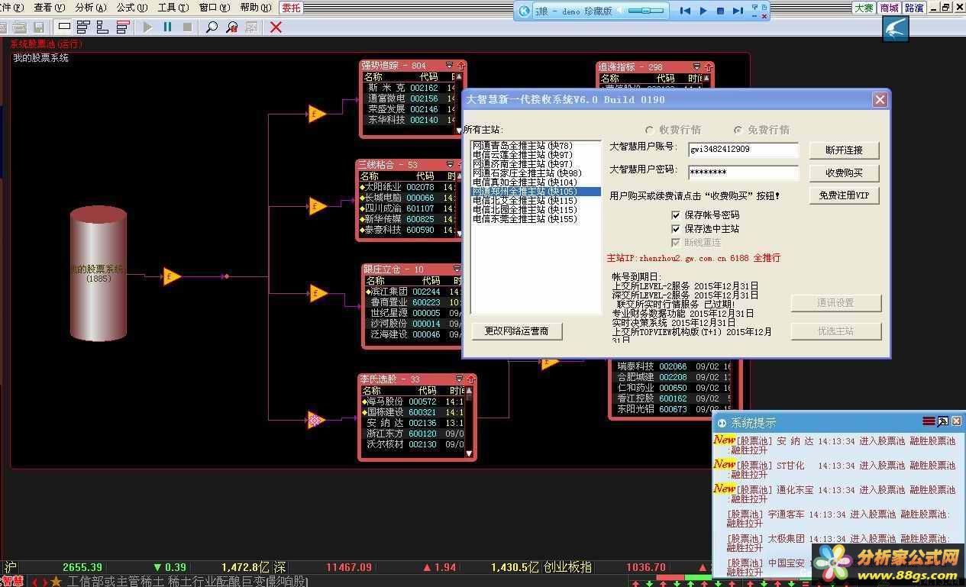The height and width of the screenshot is (587, 966).
Task: Click the red 委托 button
Action: pos(291,8)
